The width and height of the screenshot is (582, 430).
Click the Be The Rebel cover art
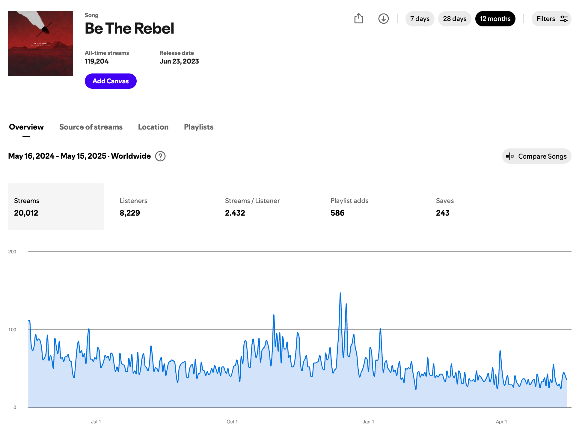click(40, 44)
